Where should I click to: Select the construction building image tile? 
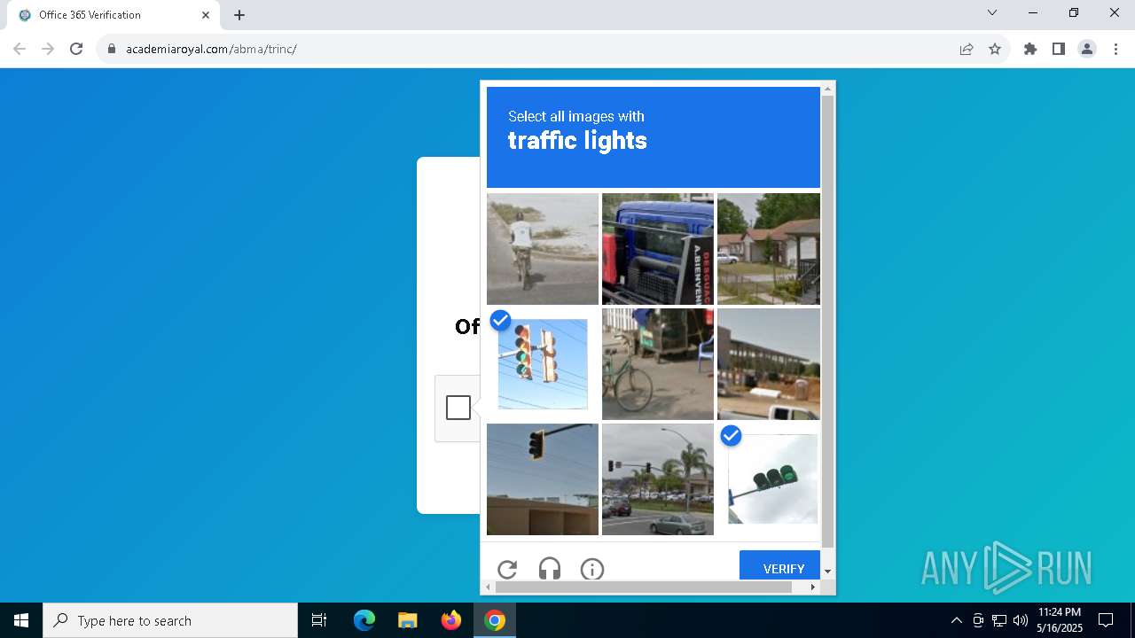tap(769, 364)
